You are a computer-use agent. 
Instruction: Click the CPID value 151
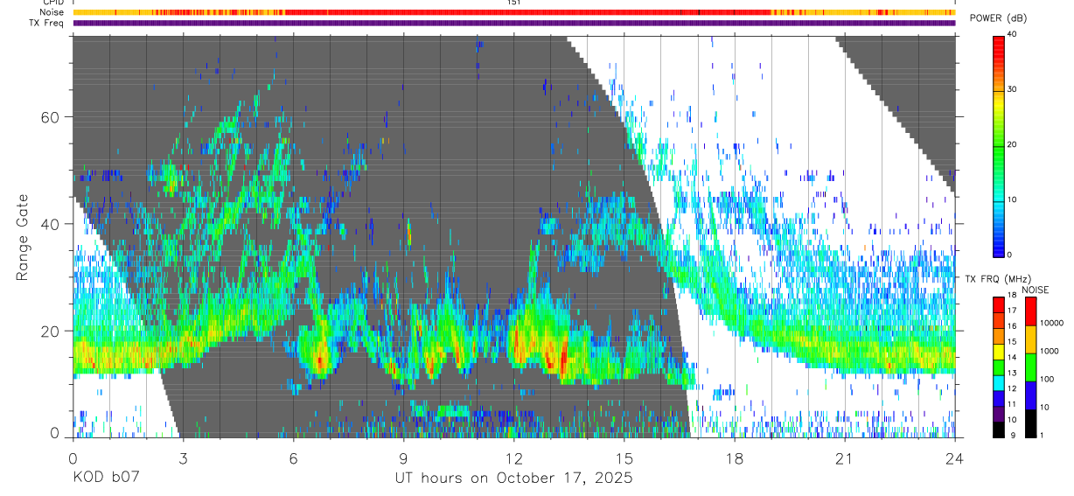click(513, 3)
